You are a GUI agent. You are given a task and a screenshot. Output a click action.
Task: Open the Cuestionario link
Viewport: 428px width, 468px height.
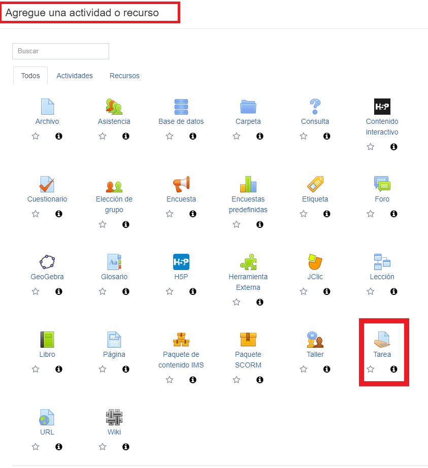click(47, 199)
